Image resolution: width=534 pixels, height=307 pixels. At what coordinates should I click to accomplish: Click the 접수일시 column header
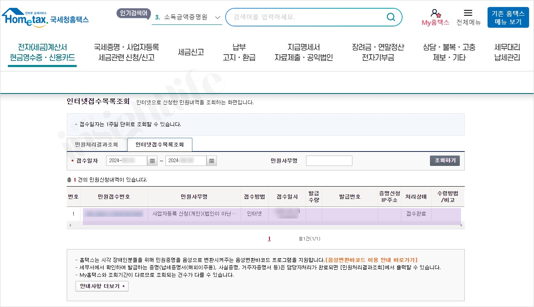[287, 197]
